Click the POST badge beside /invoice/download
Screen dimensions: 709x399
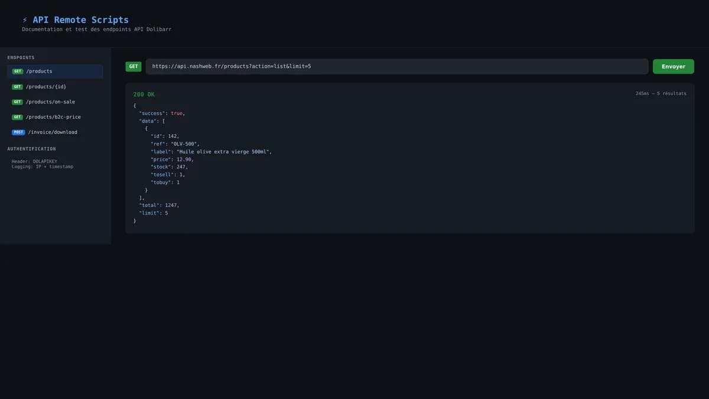point(18,132)
